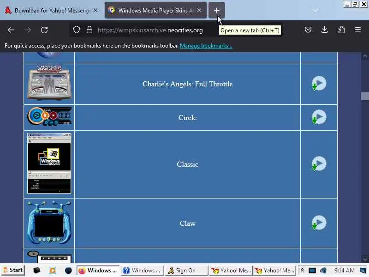This screenshot has height=277, width=369.
Task: Click the "Circle" skin name text
Action: 188,118
